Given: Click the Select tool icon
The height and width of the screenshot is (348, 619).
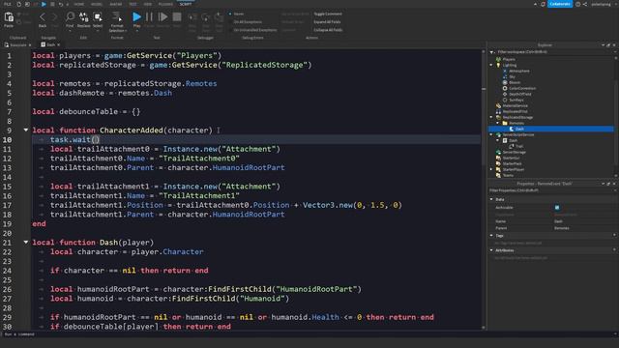Looking at the screenshot, I should (x=98, y=17).
